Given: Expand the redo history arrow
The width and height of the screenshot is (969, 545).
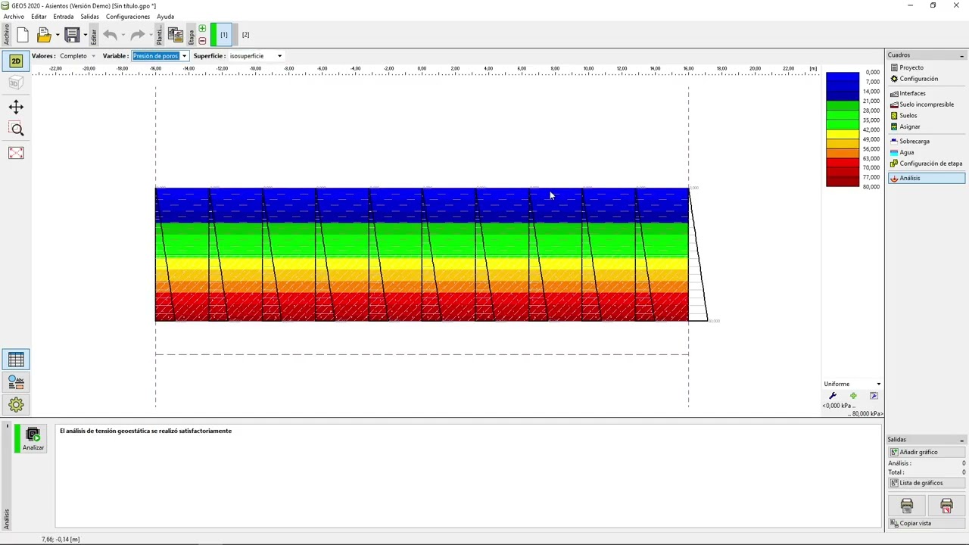Looking at the screenshot, I should 150,35.
